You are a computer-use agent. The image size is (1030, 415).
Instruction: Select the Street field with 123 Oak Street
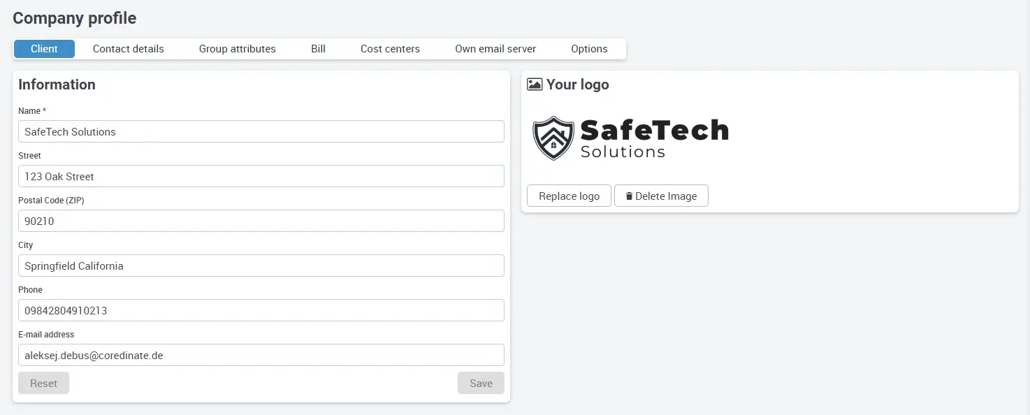pyautogui.click(x=261, y=176)
